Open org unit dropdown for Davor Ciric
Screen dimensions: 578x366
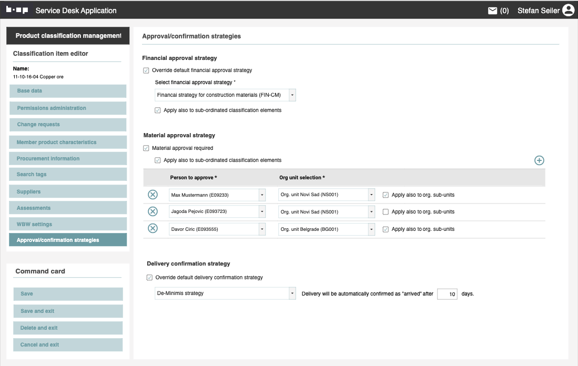pyautogui.click(x=326, y=229)
